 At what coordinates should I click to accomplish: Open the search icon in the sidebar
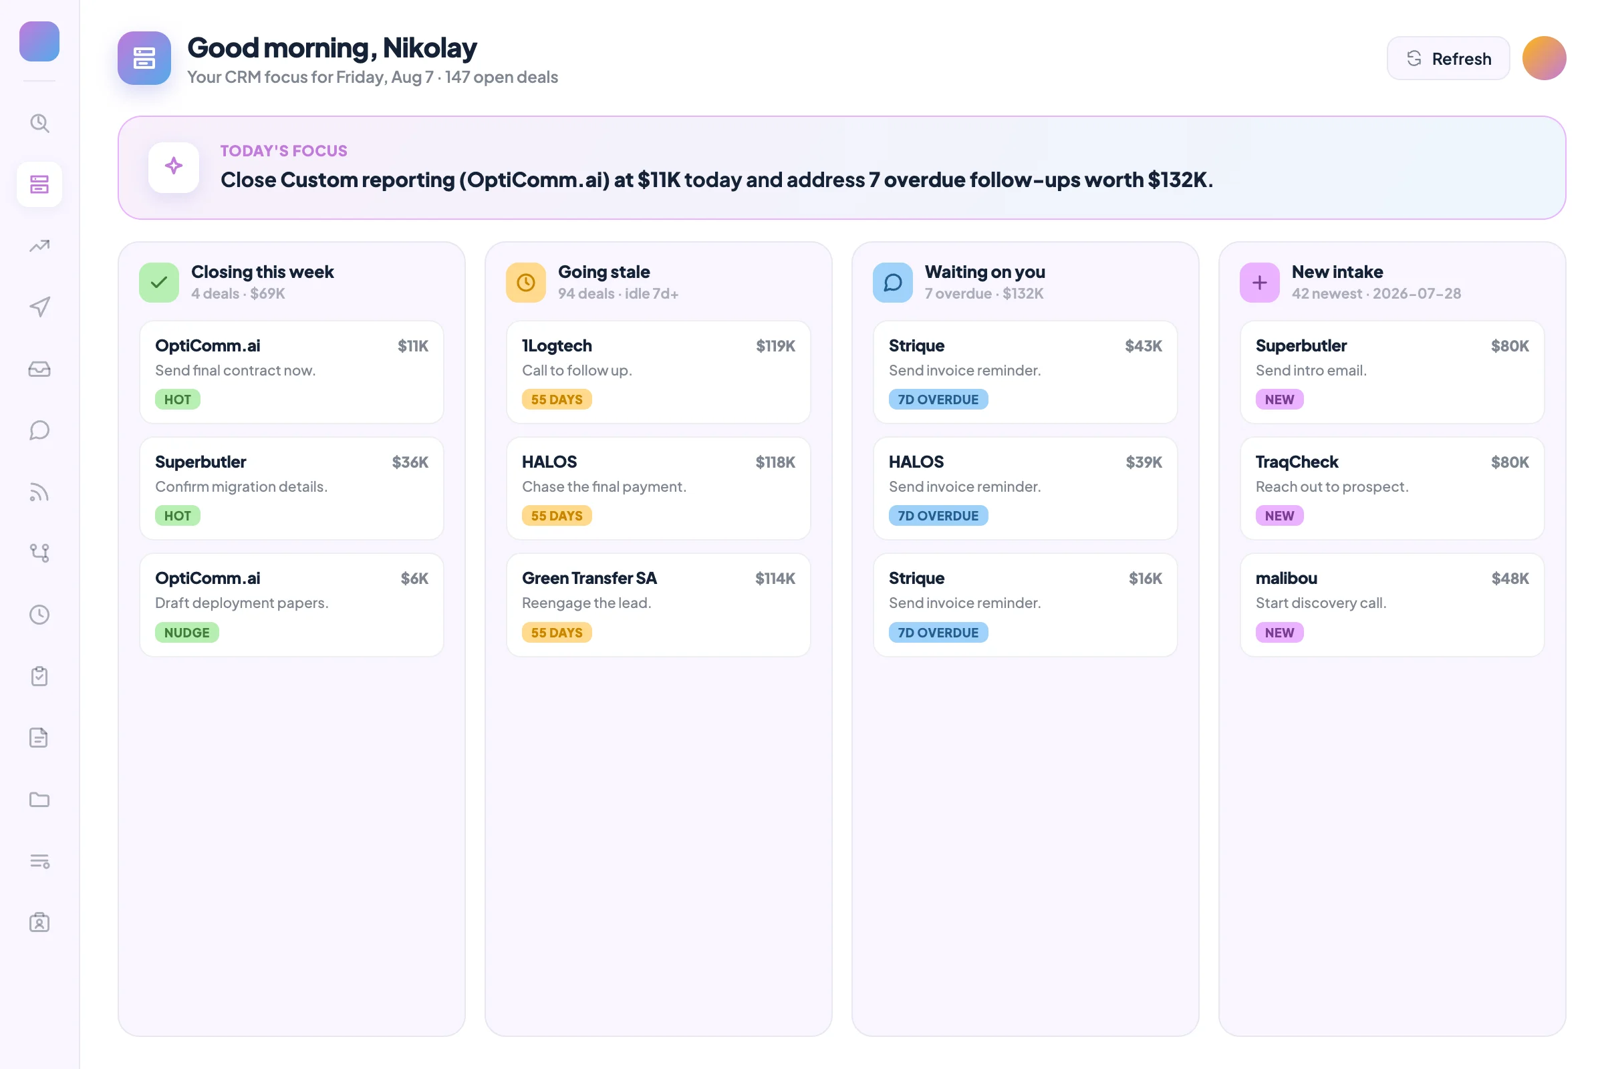point(39,124)
